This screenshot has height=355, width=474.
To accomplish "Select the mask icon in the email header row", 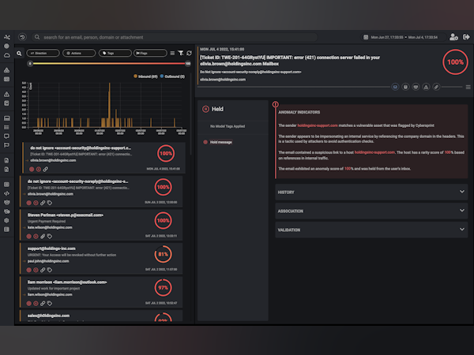I will [x=416, y=87].
